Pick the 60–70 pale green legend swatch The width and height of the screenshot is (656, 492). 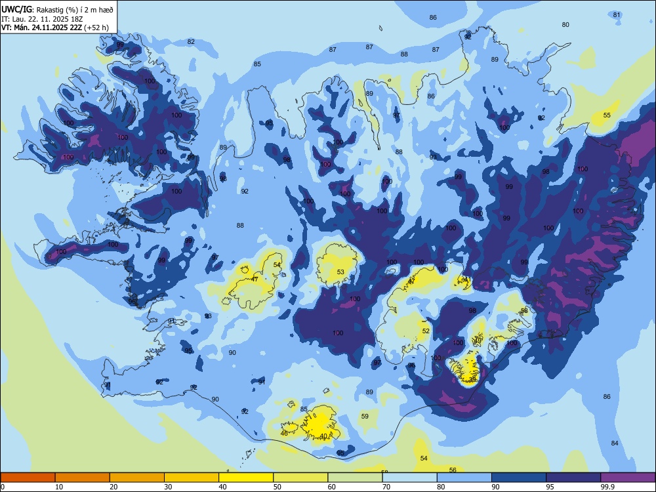click(x=355, y=478)
